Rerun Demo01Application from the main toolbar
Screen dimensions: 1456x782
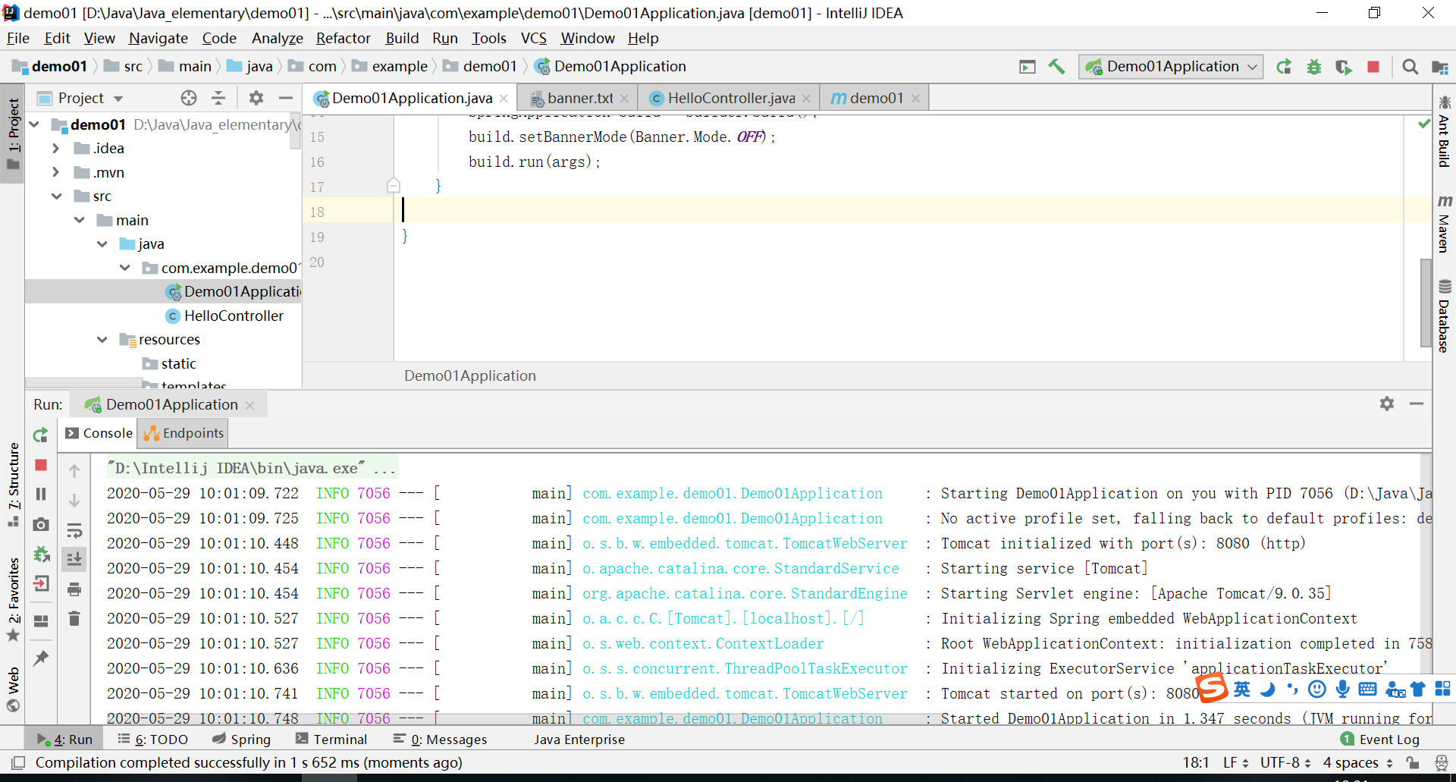point(1284,67)
